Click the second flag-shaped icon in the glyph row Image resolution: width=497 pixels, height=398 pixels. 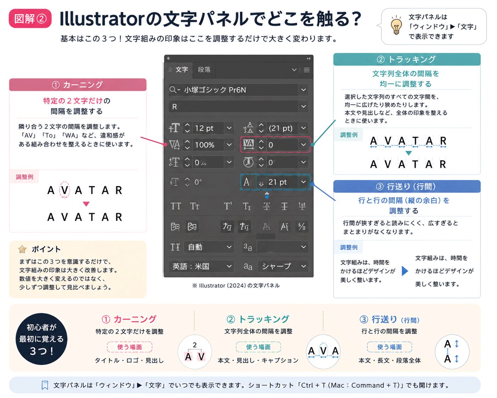[x=192, y=226]
